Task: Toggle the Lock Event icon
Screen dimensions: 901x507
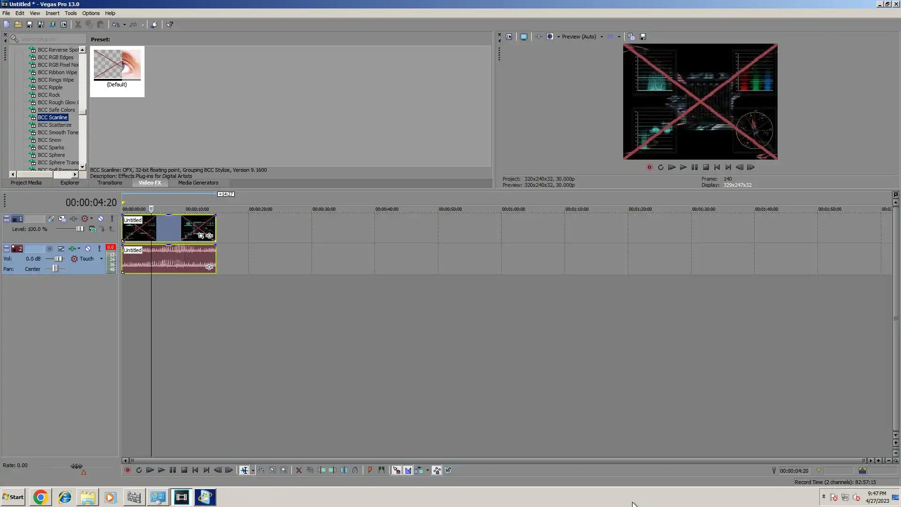Action: [x=355, y=470]
